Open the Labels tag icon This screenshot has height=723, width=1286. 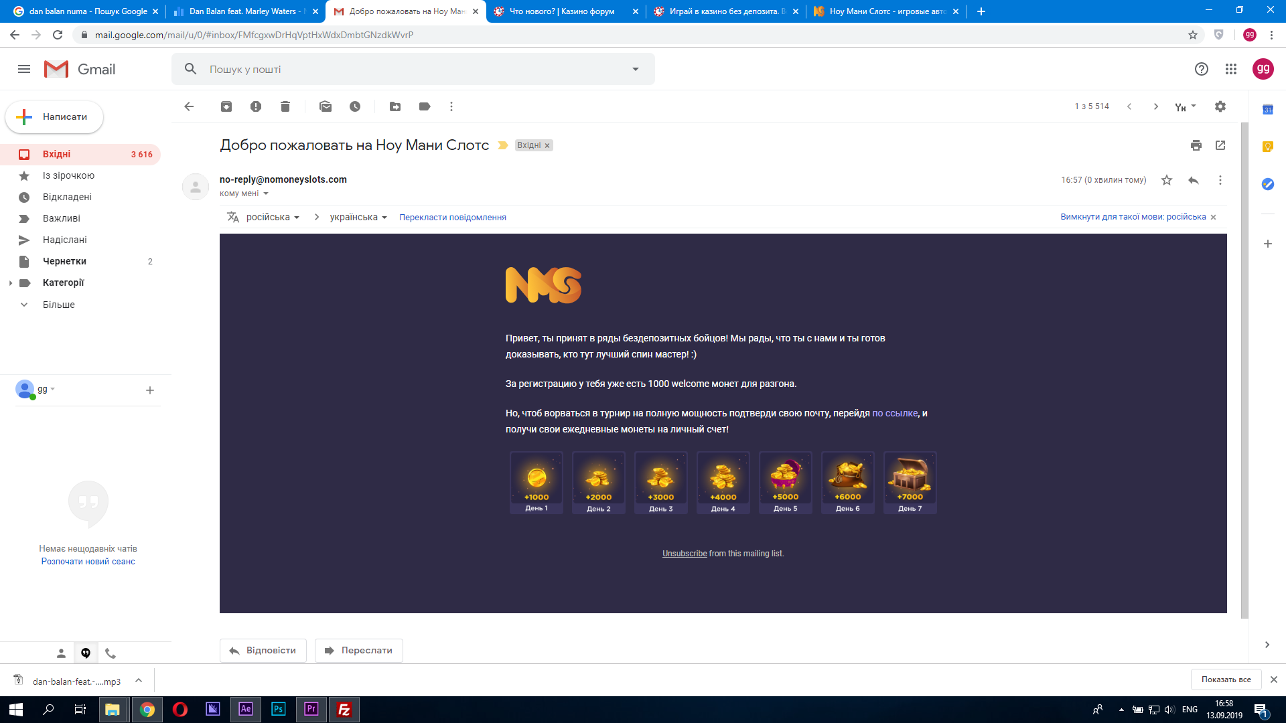[x=425, y=106]
